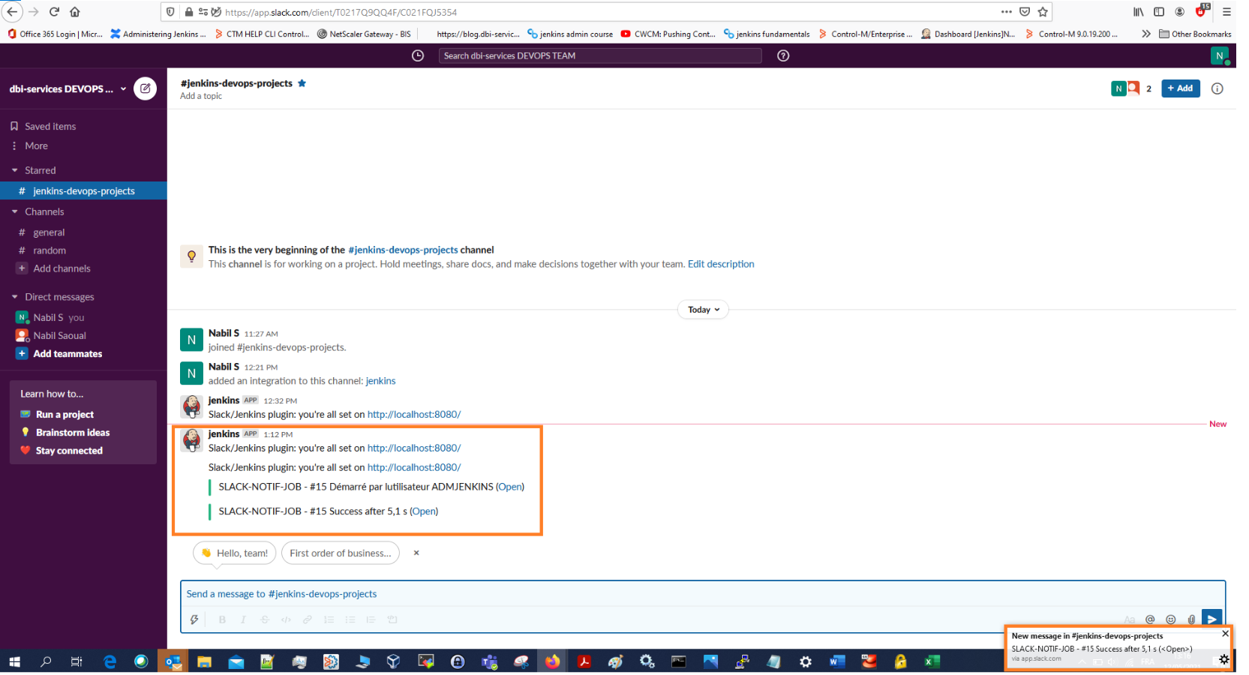The image size is (1249, 675).
Task: Toggle ordered list formatting
Action: coord(329,619)
